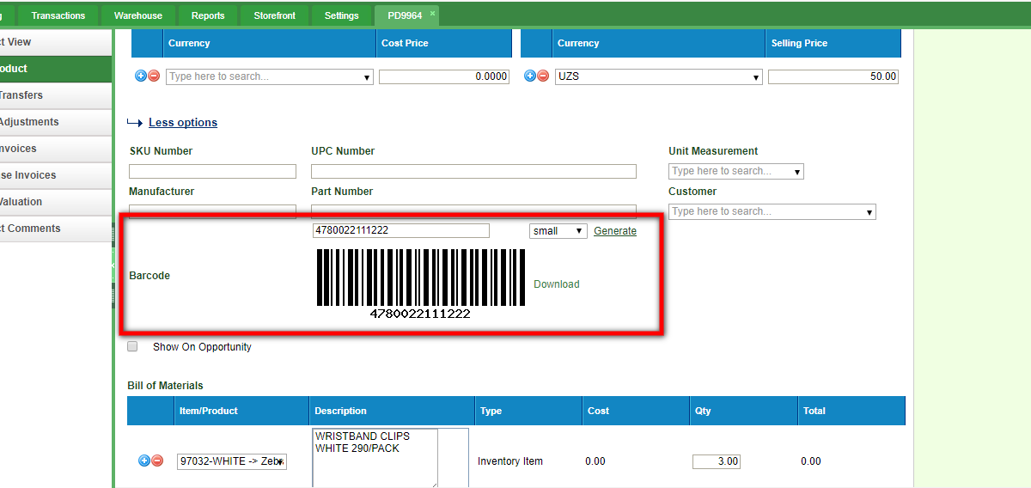Open the Comments sidebar item
The height and width of the screenshot is (488, 1031).
[x=56, y=229]
